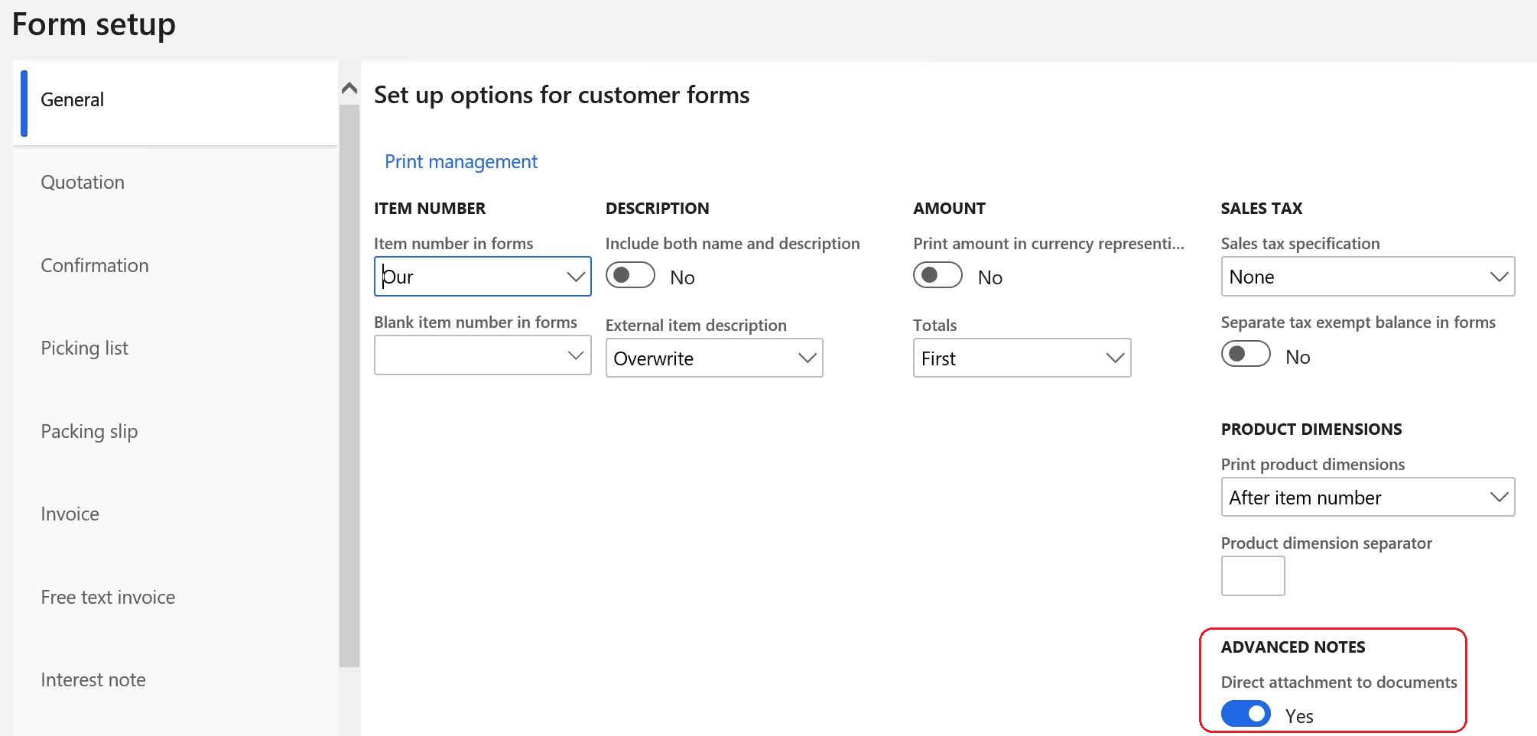Click the Form setup page title

pos(94,24)
